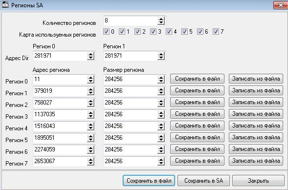Click the Закрыть button
The width and height of the screenshot is (288, 190).
[259, 181]
